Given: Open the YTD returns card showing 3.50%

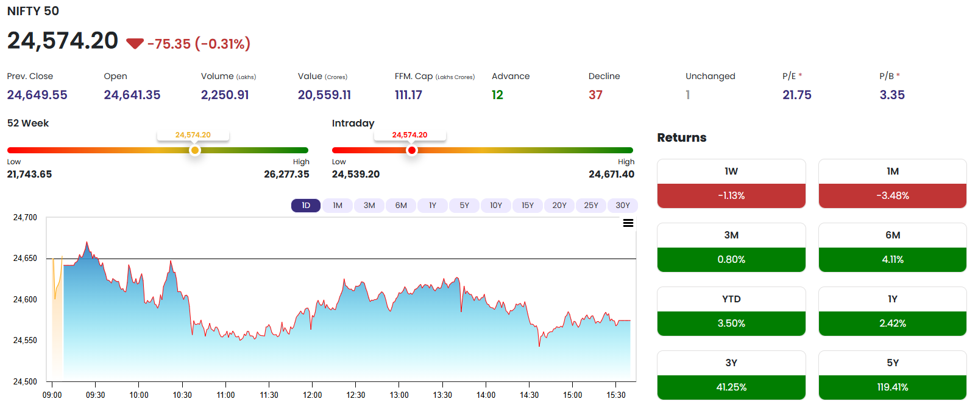Looking at the screenshot, I should click(731, 311).
